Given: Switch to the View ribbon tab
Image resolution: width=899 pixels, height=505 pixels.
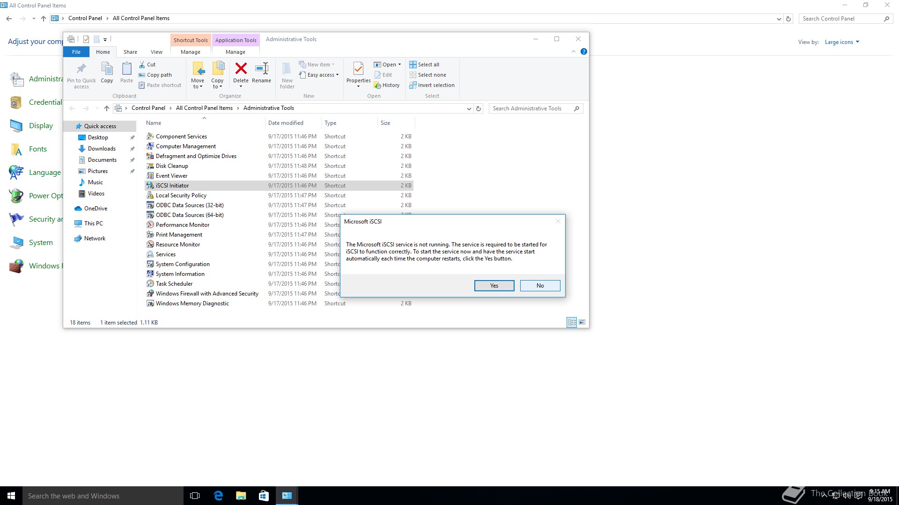Looking at the screenshot, I should click(156, 52).
